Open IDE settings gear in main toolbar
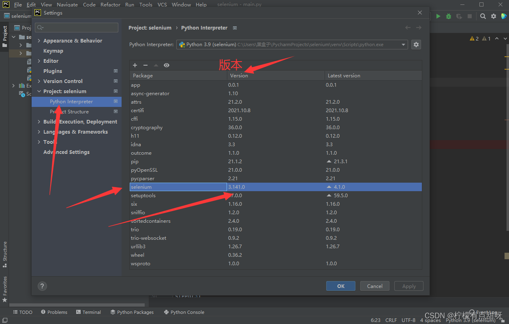Image resolution: width=509 pixels, height=324 pixels. [x=494, y=16]
